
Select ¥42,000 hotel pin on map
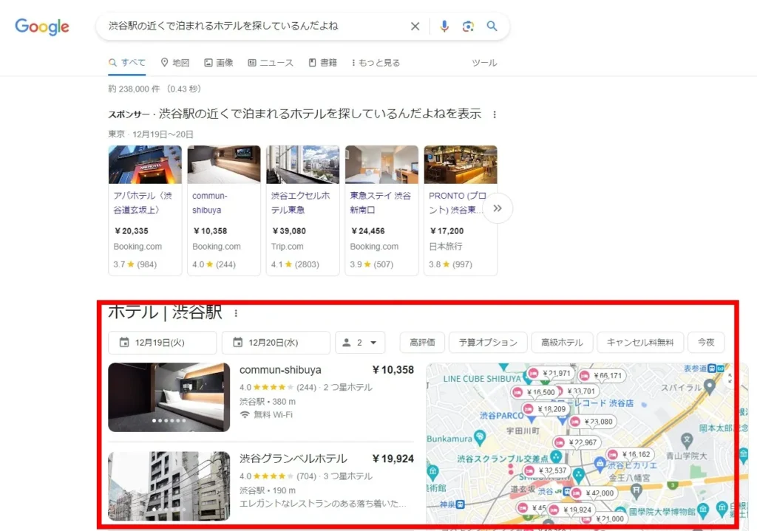(x=594, y=493)
